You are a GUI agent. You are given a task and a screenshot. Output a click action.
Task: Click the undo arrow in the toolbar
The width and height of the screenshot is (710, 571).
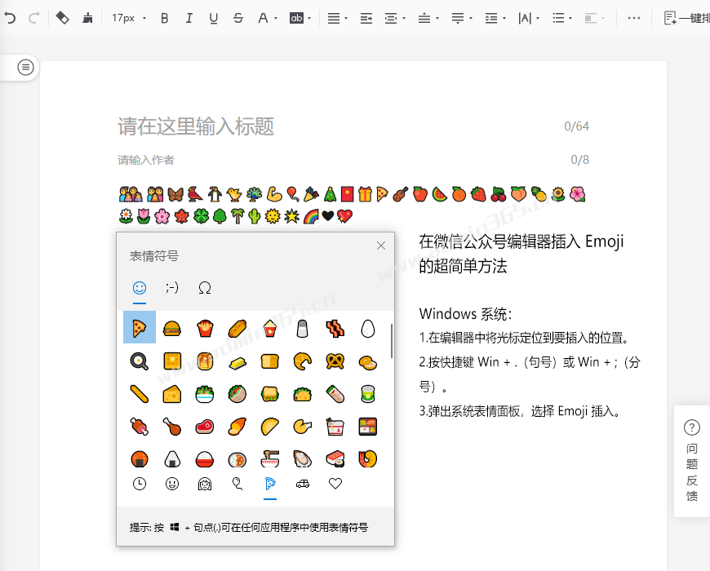(x=10, y=18)
